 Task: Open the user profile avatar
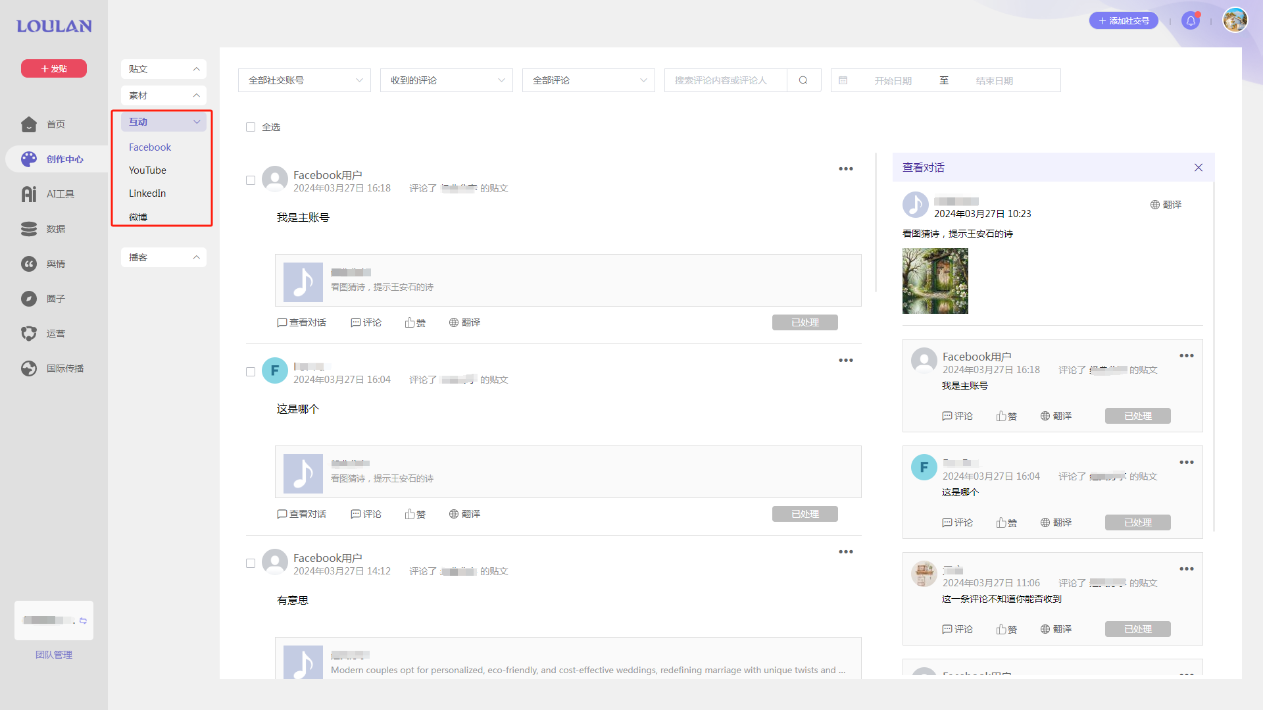pos(1235,20)
